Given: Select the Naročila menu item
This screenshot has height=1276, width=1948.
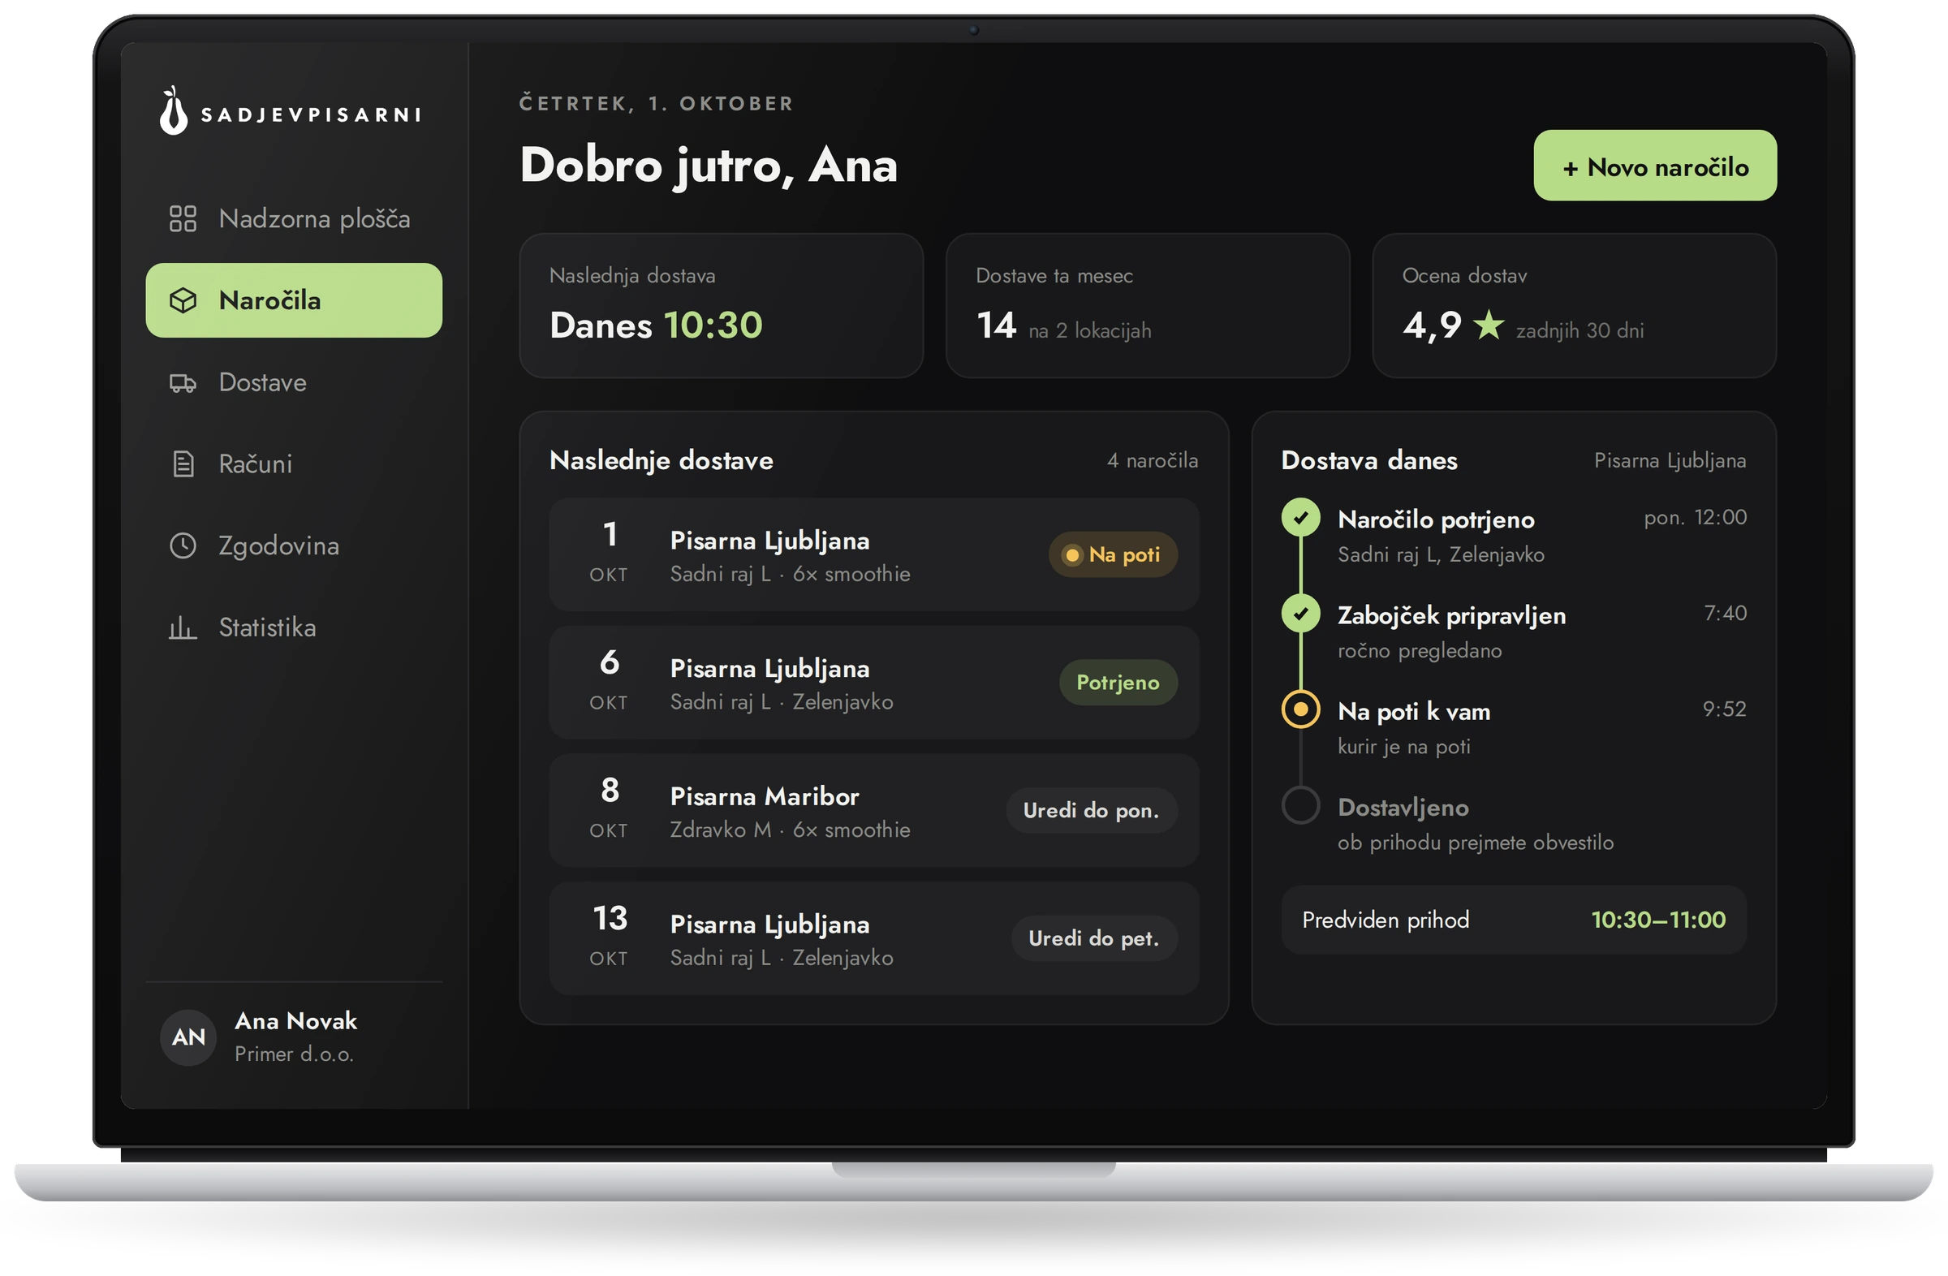Looking at the screenshot, I should point(294,300).
